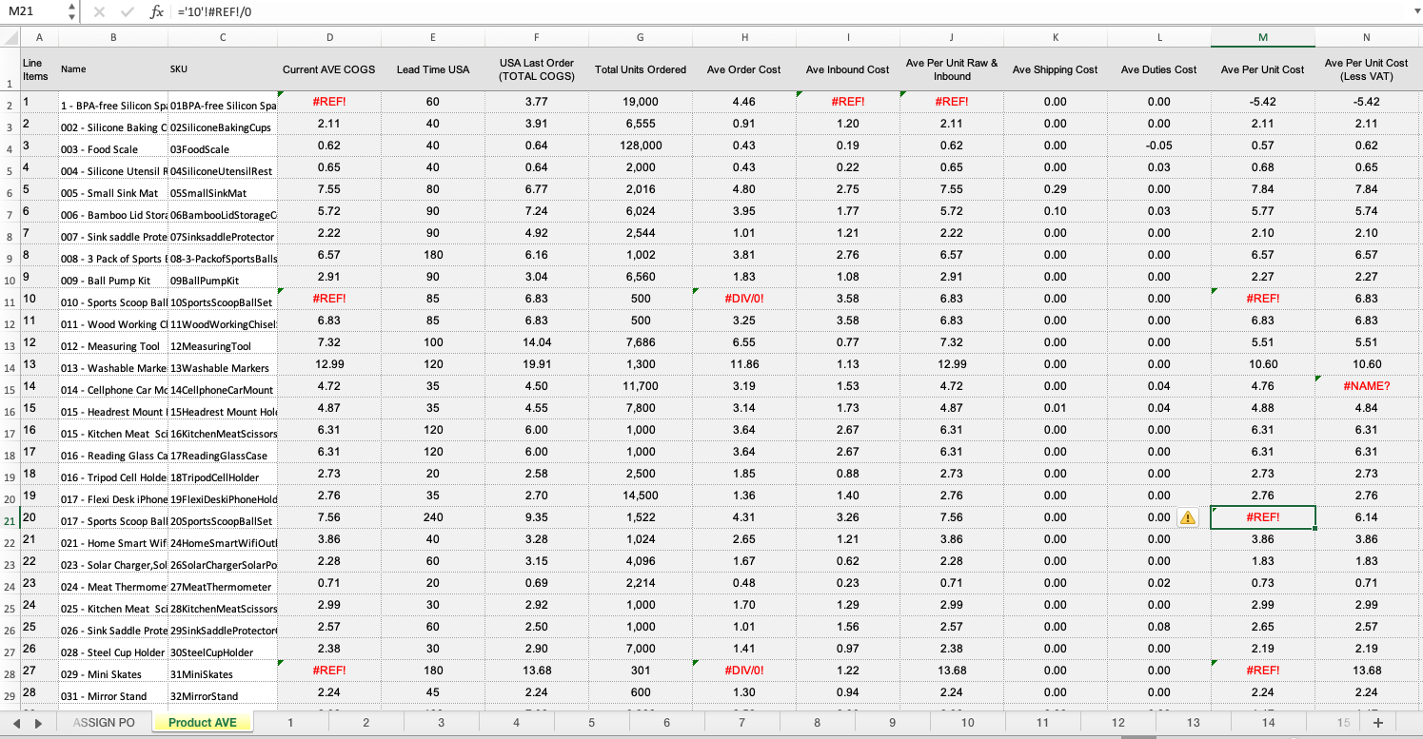The height and width of the screenshot is (739, 1423).
Task: Select column D header
Action: [x=329, y=37]
